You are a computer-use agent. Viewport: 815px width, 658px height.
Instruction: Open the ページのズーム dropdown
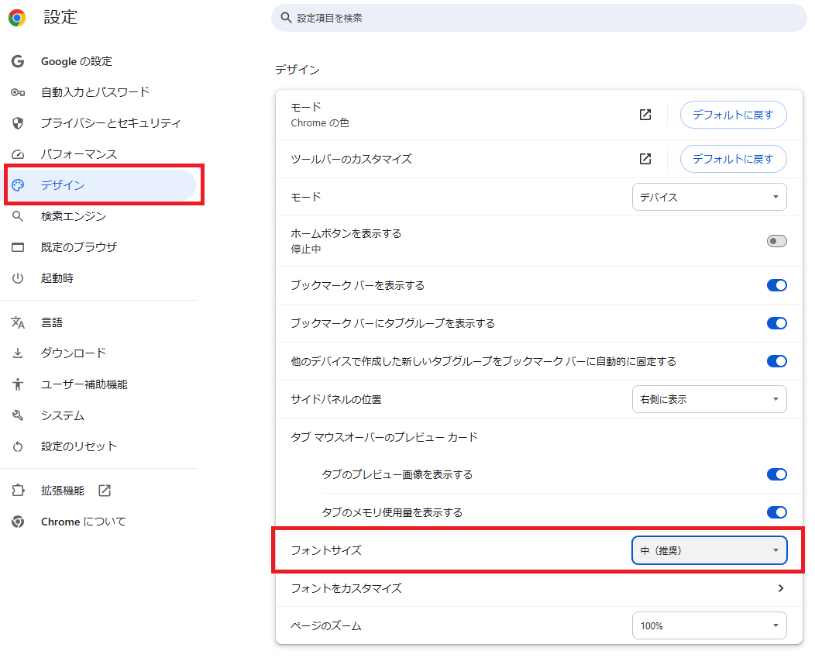[709, 625]
